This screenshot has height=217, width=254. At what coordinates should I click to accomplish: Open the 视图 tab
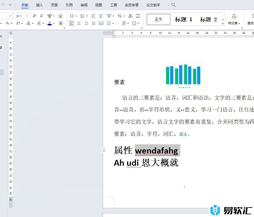[99, 5]
